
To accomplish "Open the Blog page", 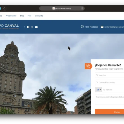I will [22, 16].
